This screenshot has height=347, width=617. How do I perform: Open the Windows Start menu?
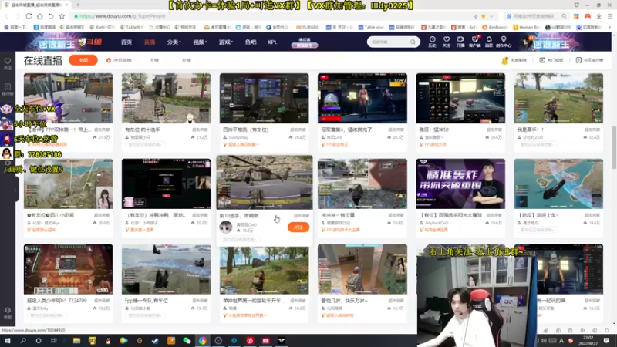8,340
